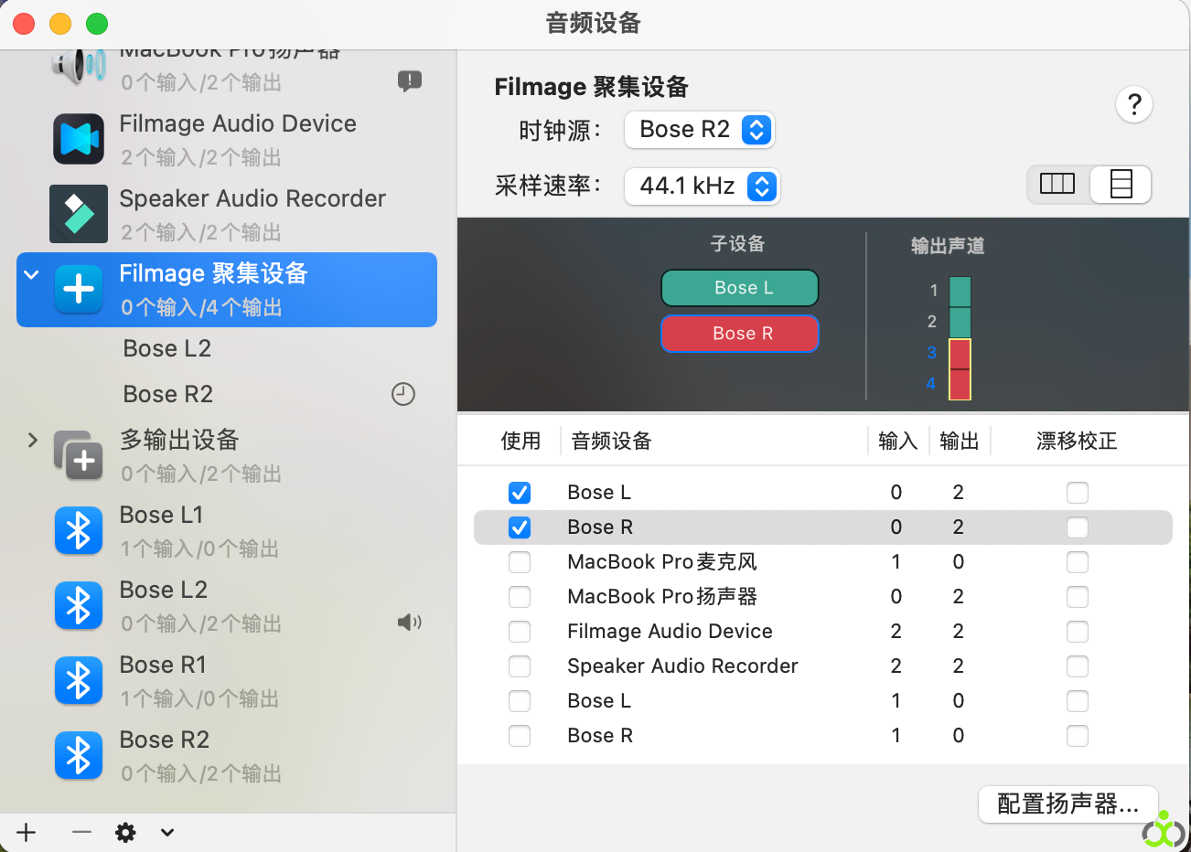Enable drift correction for Speaker Audio Recorder

[x=1078, y=666]
